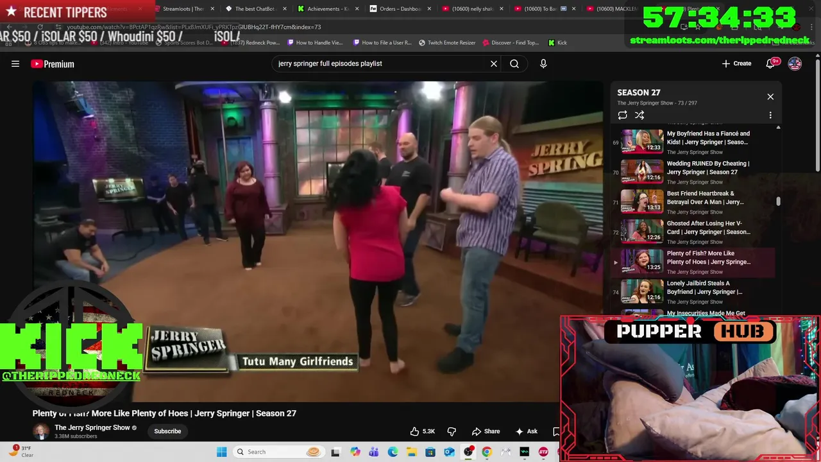Click the address bar URL

pyautogui.click(x=192, y=27)
